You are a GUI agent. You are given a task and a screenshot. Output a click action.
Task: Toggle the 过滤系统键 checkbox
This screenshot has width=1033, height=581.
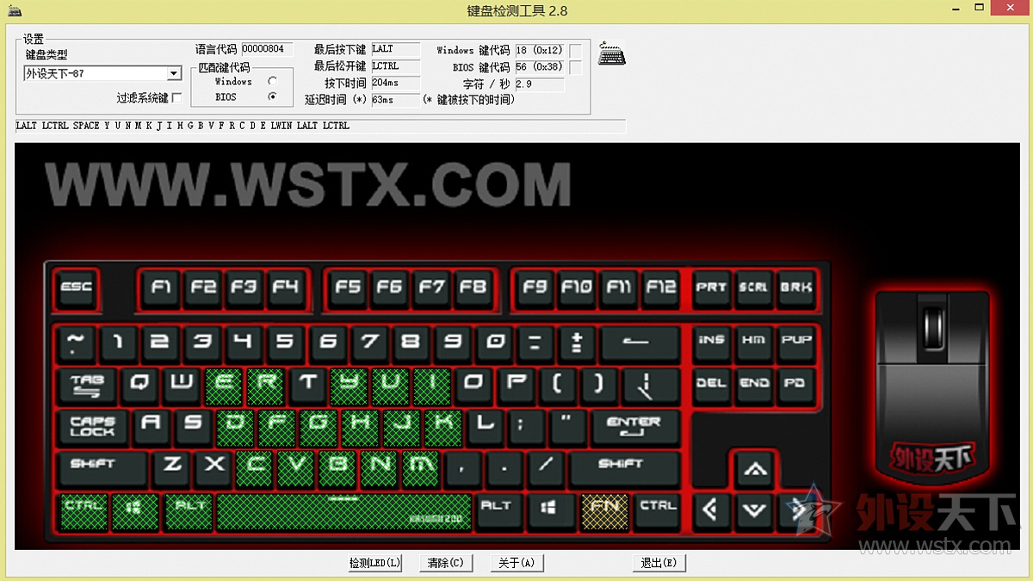coord(176,97)
